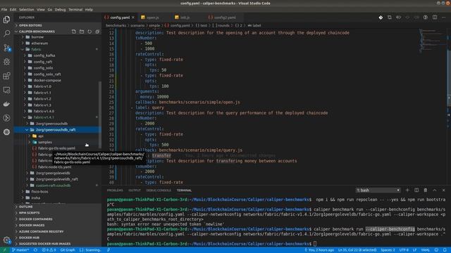
Task: Click the UTF-8 encoding status item
Action: point(404,250)
